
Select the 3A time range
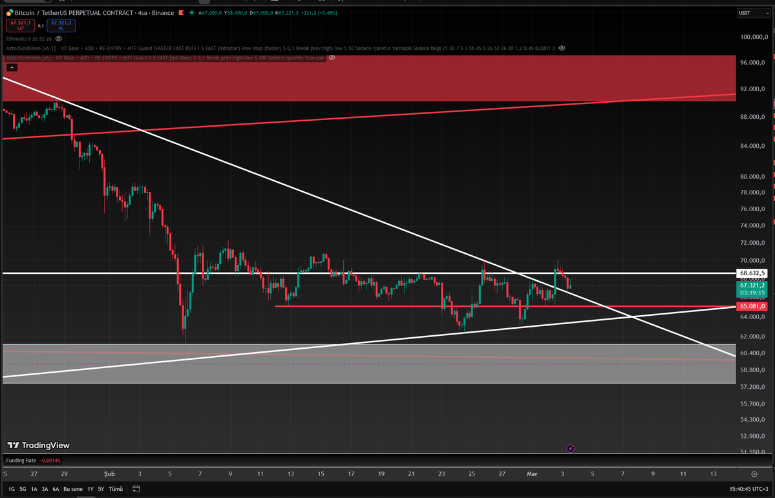45,489
